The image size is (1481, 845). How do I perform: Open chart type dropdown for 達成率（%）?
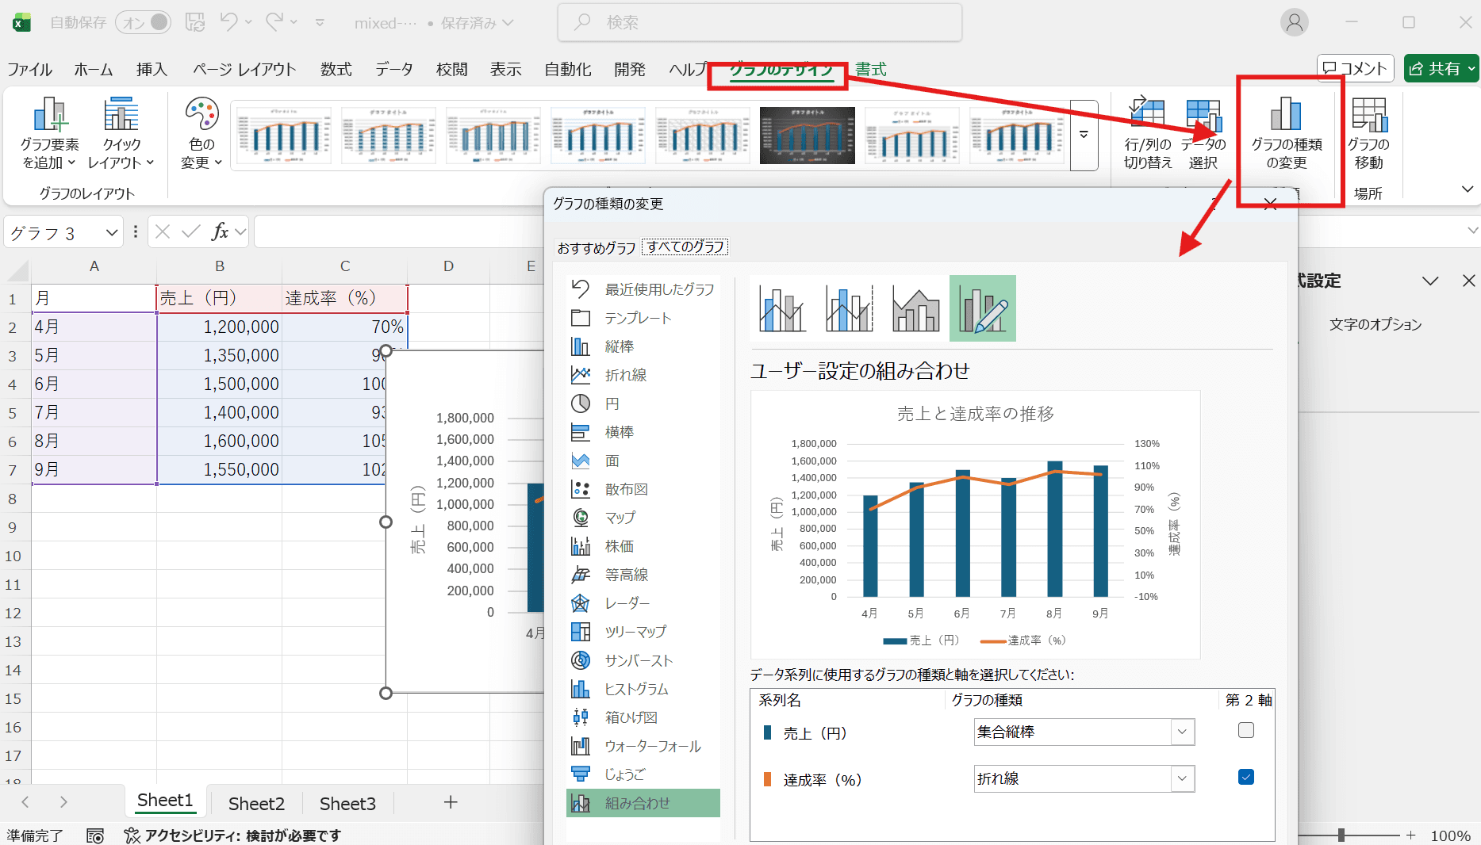[x=1182, y=779]
